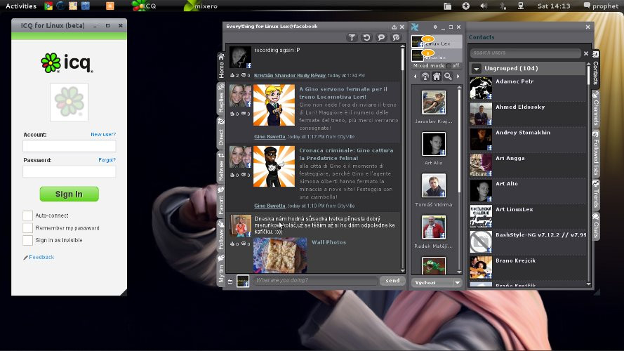Click the broadcast antenna icon in Mixero sidebar
Viewport: 624px width, 351px height.
point(425,77)
